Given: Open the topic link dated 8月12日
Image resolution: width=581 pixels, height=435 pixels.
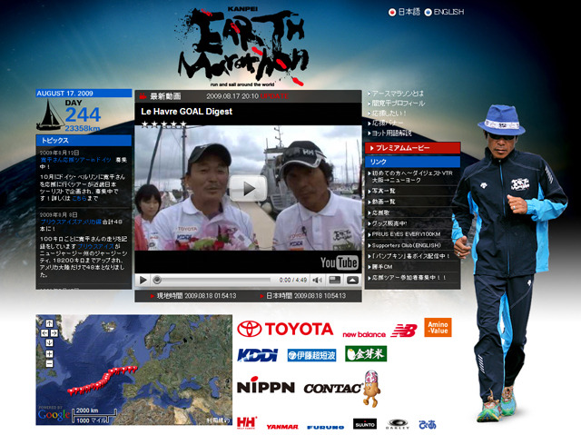Looking at the screenshot, I should point(75,160).
